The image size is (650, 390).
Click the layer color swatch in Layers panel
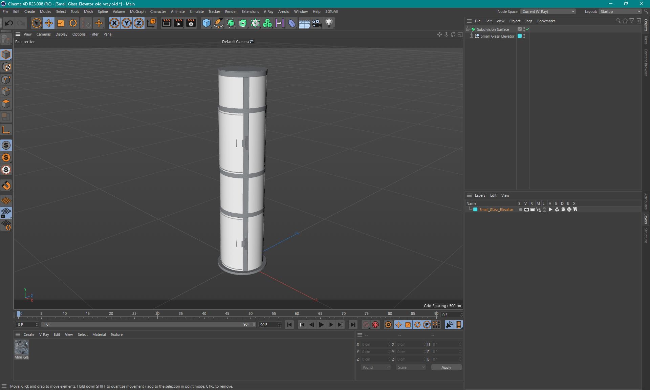(x=475, y=210)
